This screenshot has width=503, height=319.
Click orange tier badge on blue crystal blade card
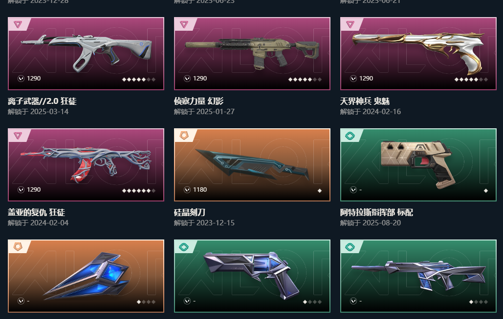pos(18,246)
